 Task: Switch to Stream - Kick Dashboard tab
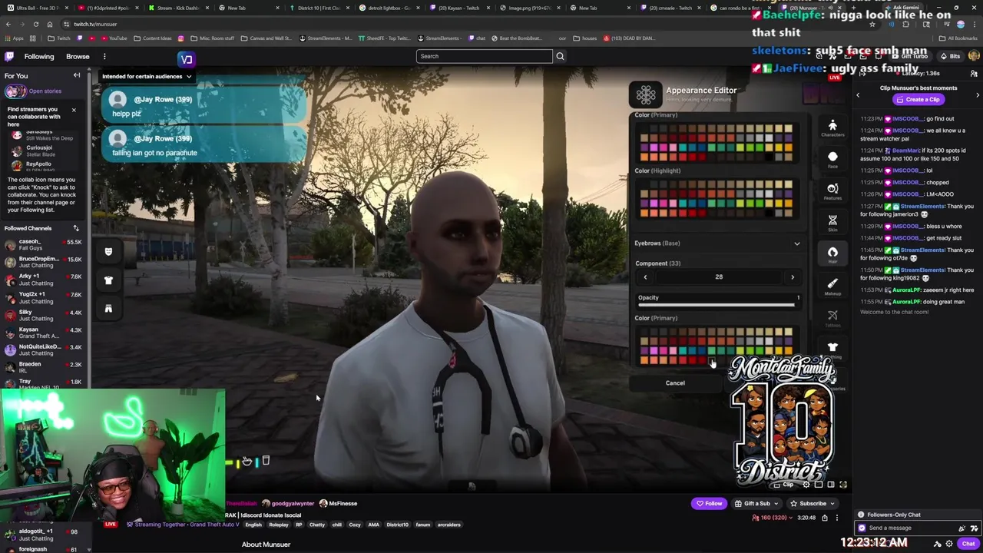(178, 8)
